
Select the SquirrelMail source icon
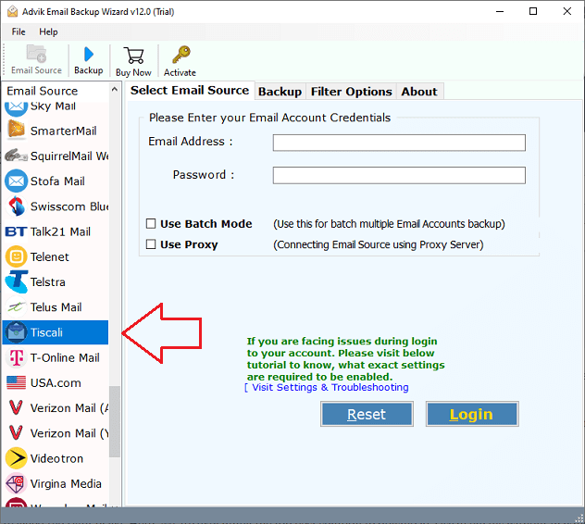pyautogui.click(x=16, y=156)
